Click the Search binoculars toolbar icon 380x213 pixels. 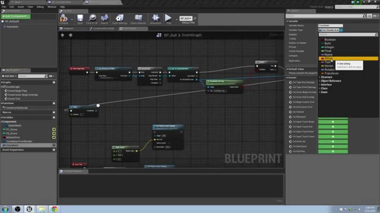104,19
